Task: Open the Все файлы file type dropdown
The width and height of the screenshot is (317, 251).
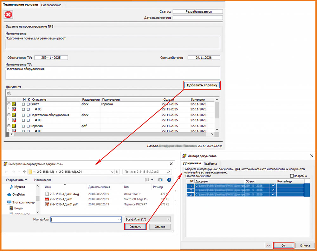Action: tap(147, 219)
